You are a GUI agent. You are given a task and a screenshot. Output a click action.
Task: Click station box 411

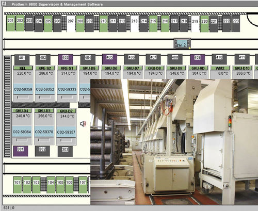coord(242,59)
